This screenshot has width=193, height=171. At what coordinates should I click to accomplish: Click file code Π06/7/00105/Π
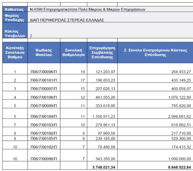[x=44, y=138]
